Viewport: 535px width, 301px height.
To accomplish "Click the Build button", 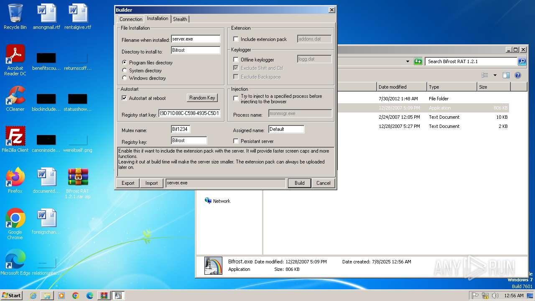I will tap(299, 183).
